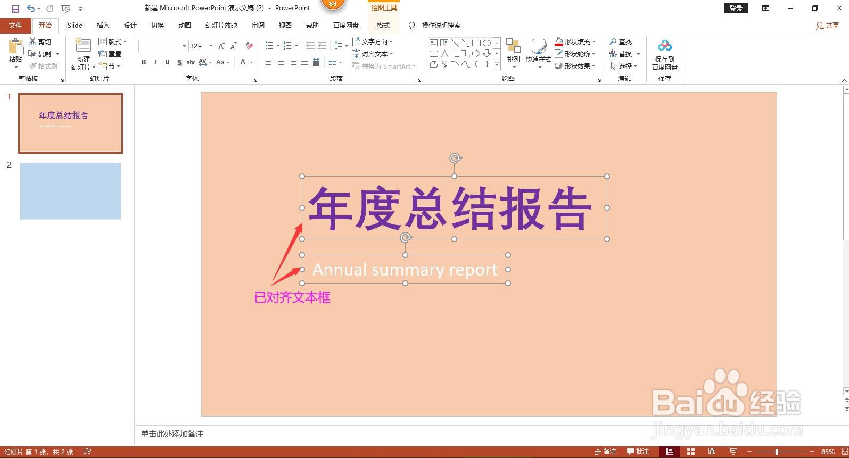Viewport: 849px width, 458px height.
Task: Switch to the Animations (动画) tab
Action: coord(184,25)
